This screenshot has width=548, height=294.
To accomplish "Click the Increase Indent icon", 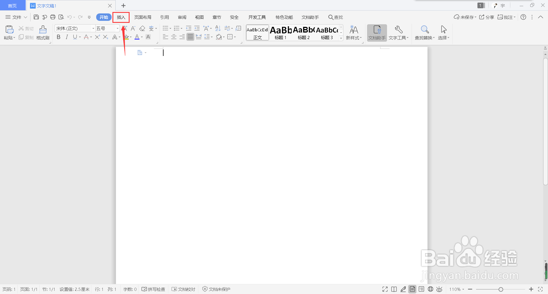I will click(197, 28).
